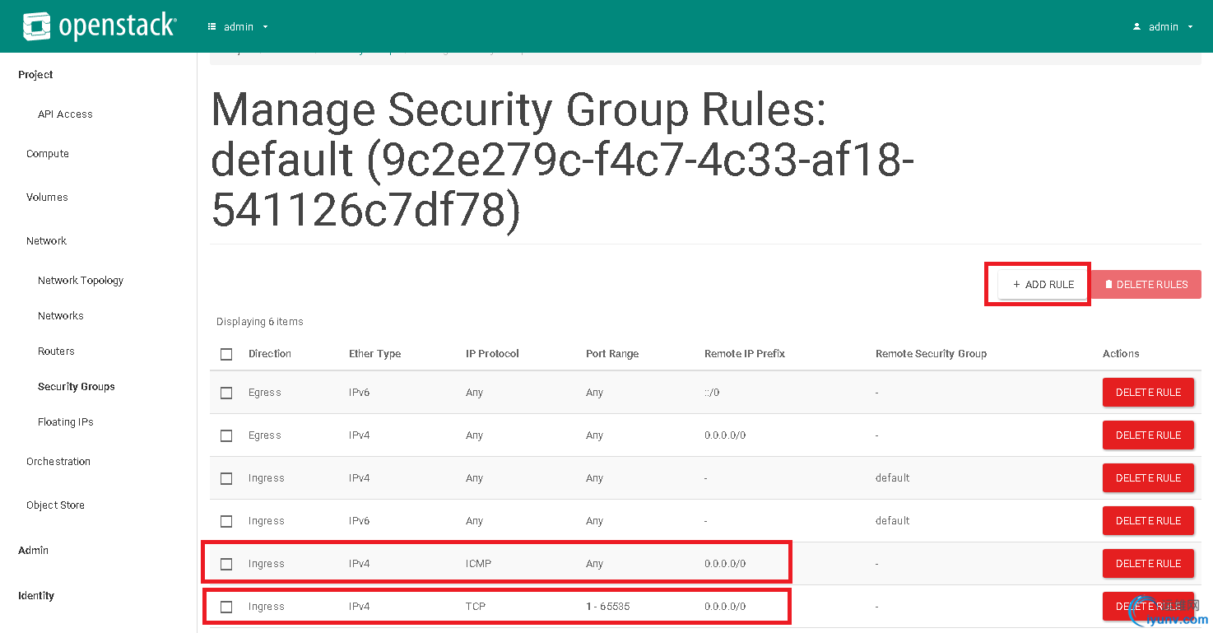Screen dimensions: 1213x633
Task: Expand the Object Store menu
Action: click(x=55, y=505)
